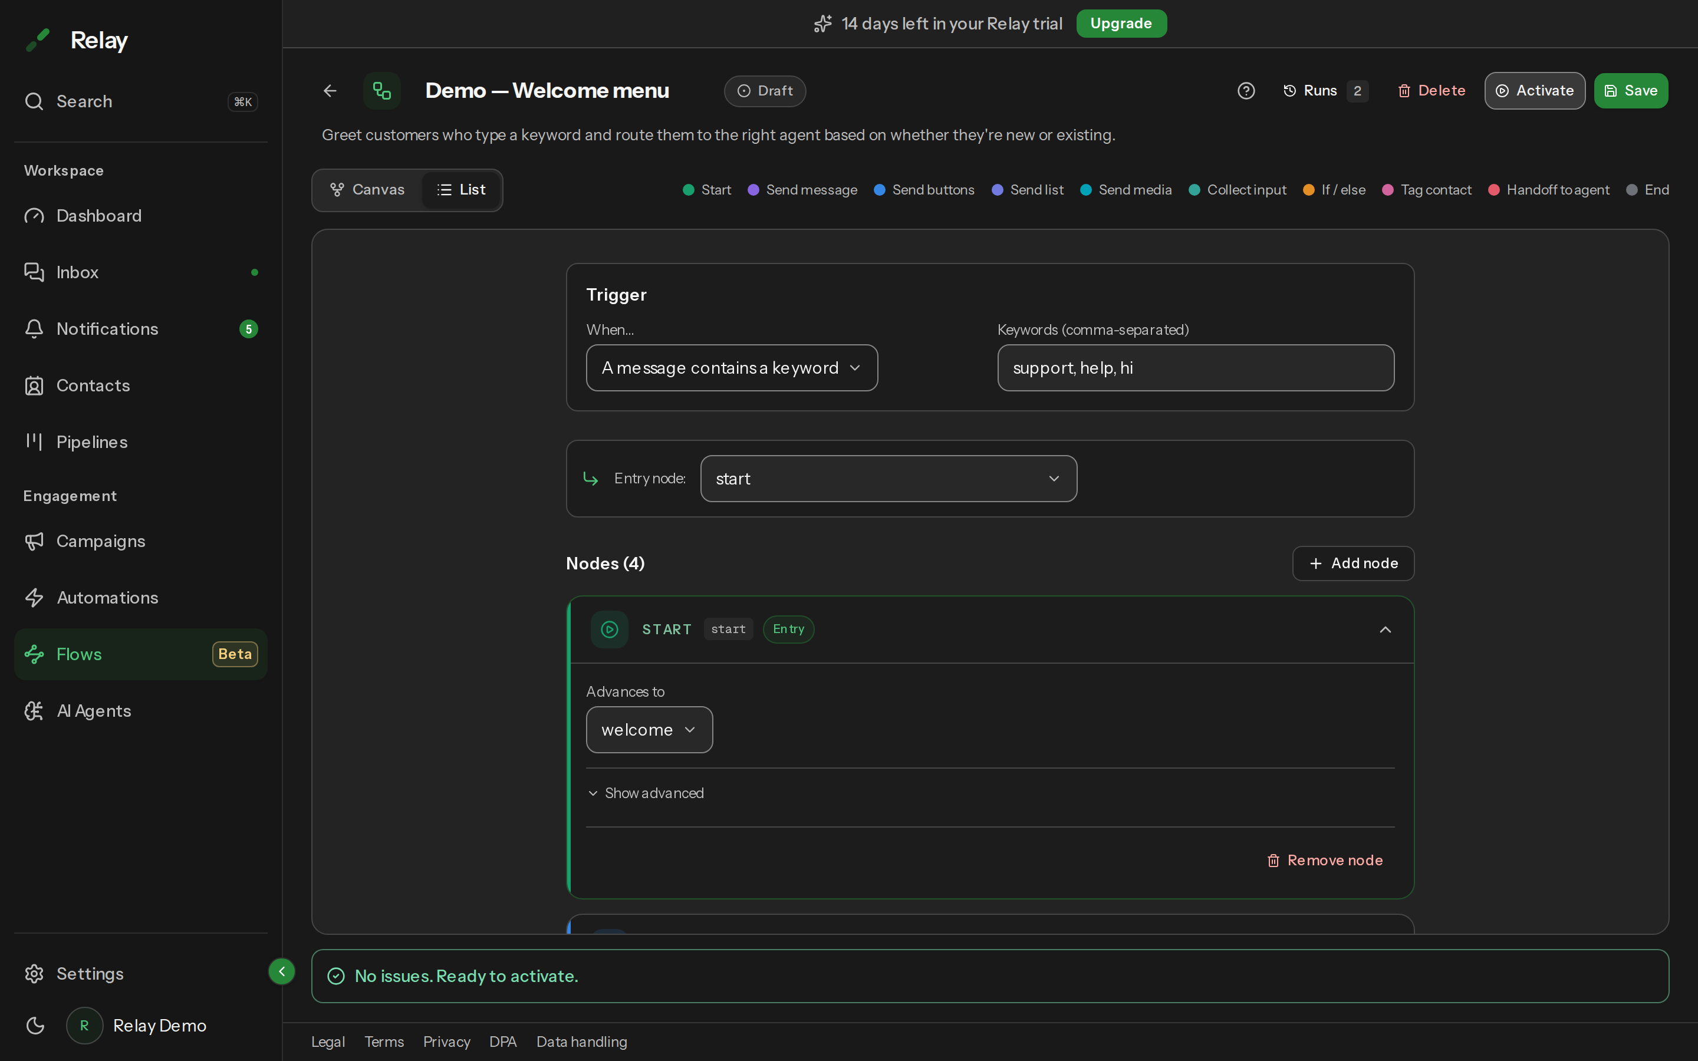The width and height of the screenshot is (1698, 1061).
Task: Click the Draft status badge
Action: [x=765, y=91]
